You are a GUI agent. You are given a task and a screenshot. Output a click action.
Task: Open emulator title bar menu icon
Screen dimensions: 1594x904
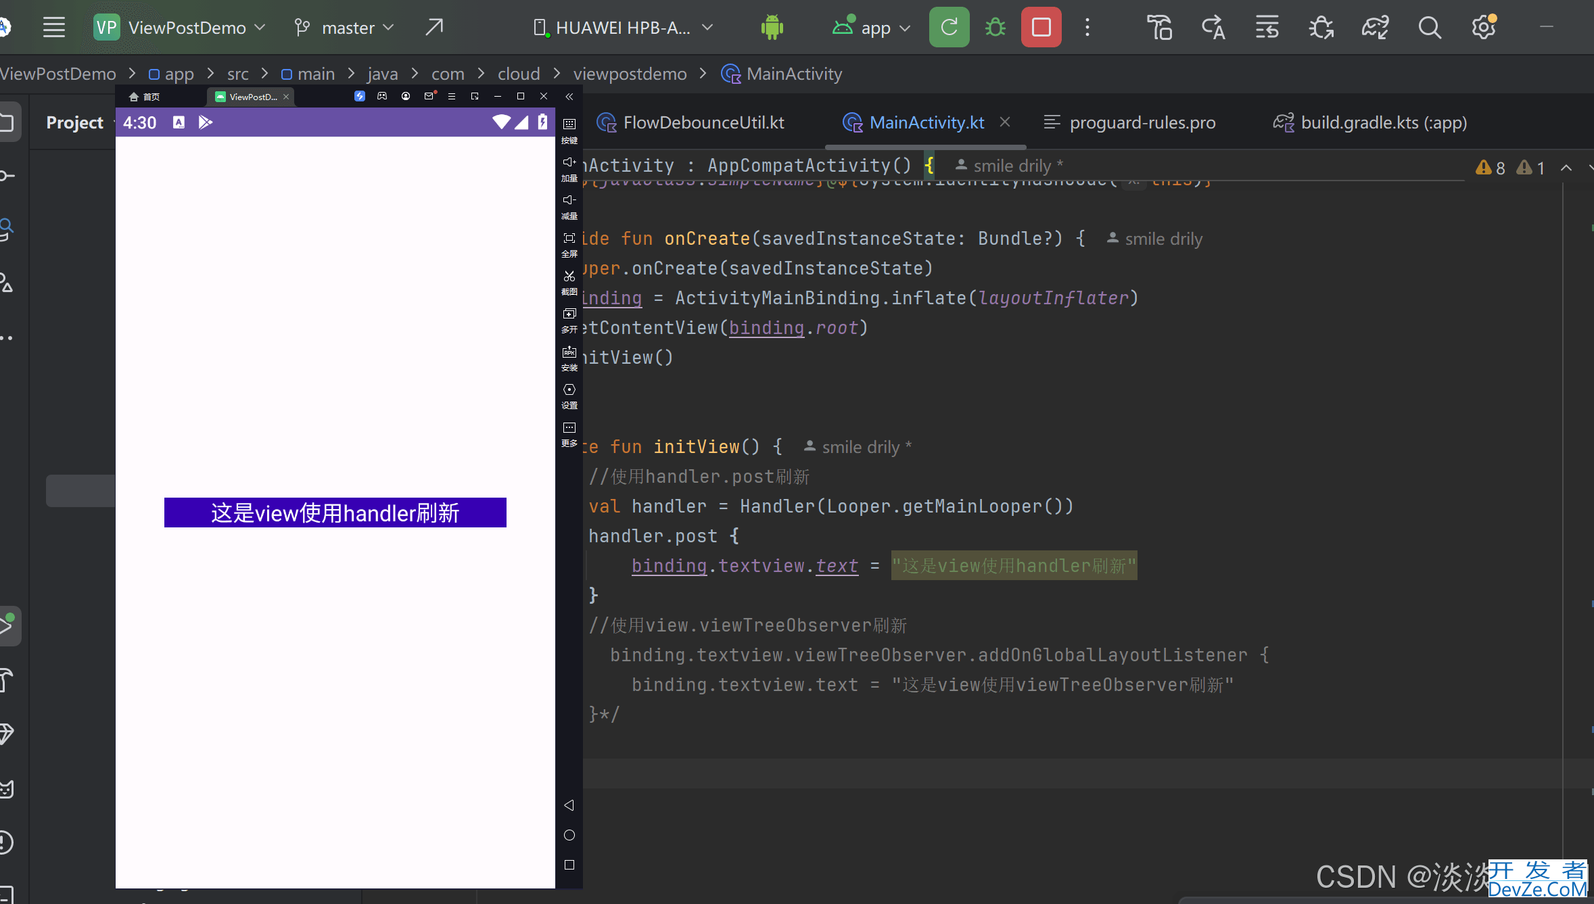452,96
